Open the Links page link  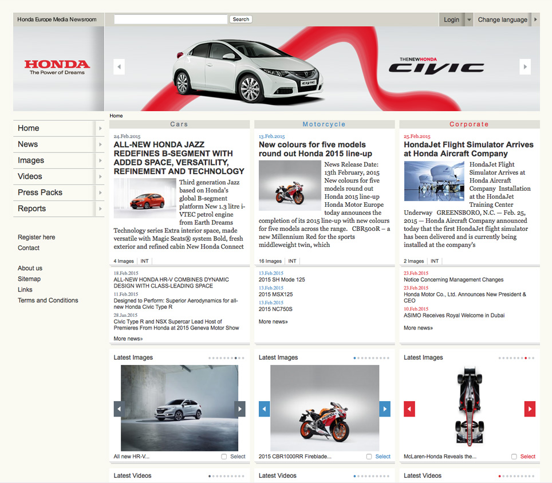(x=25, y=289)
